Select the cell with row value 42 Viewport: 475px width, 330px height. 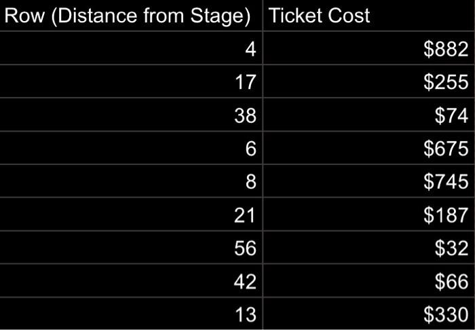pyautogui.click(x=131, y=280)
